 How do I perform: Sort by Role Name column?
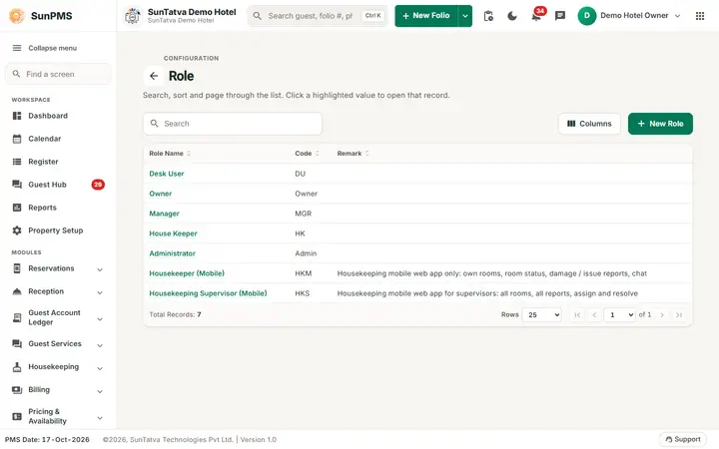click(x=170, y=154)
